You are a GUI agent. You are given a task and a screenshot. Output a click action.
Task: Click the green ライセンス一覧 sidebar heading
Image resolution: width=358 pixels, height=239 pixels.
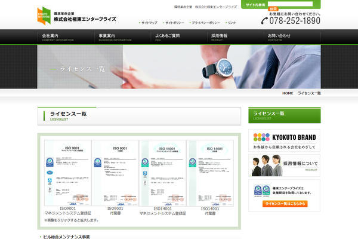[285, 115]
